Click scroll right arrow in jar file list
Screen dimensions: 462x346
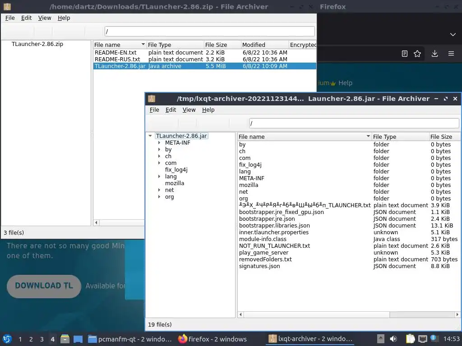tap(457, 314)
